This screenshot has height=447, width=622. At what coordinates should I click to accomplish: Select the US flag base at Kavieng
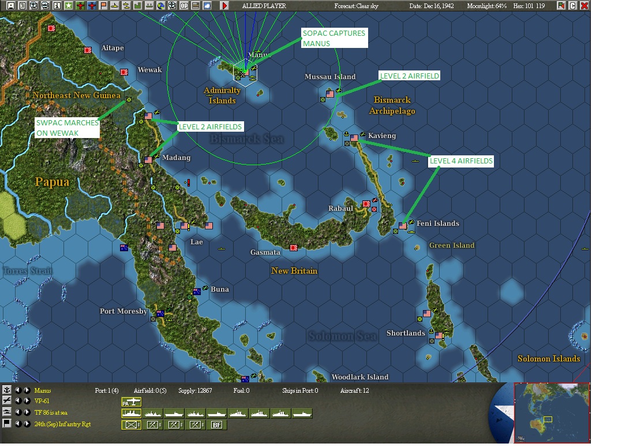[354, 138]
